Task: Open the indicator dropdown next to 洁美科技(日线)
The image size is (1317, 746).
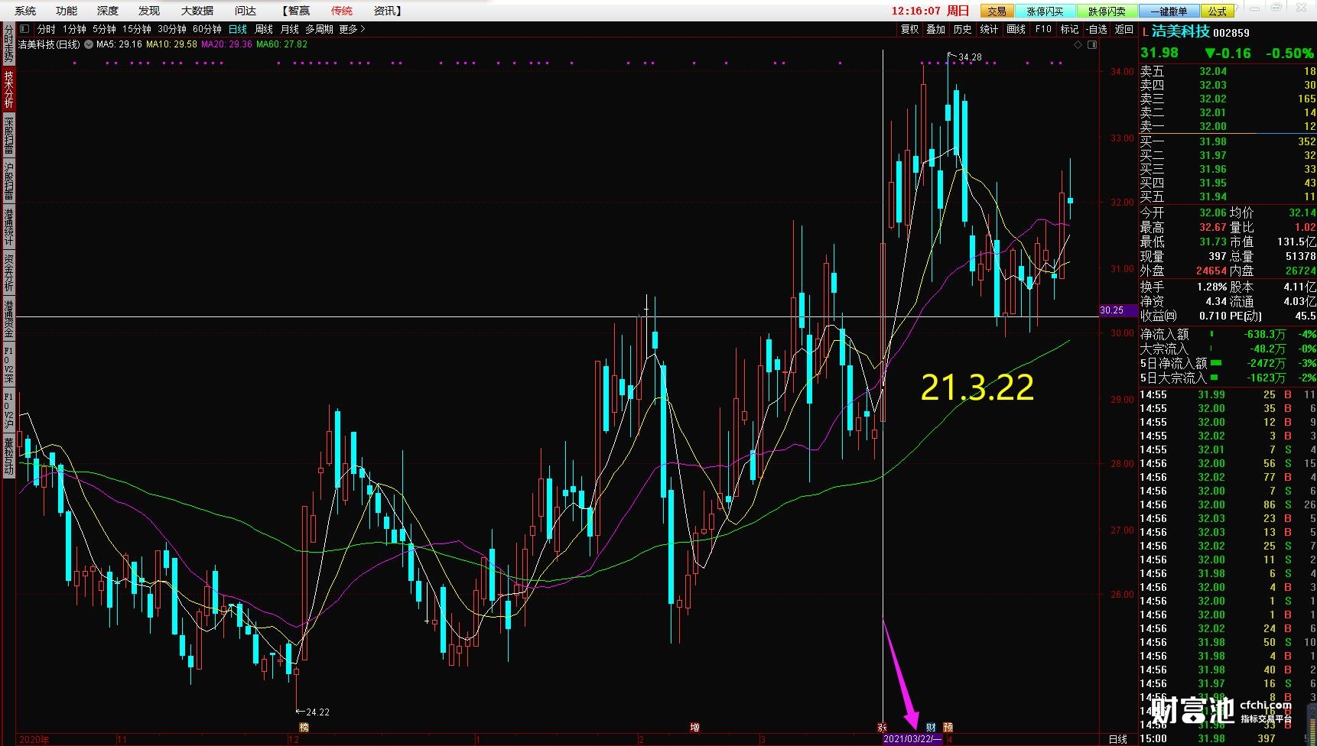Action: [x=89, y=44]
